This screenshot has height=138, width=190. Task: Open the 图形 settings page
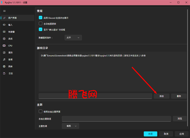coord(17,53)
